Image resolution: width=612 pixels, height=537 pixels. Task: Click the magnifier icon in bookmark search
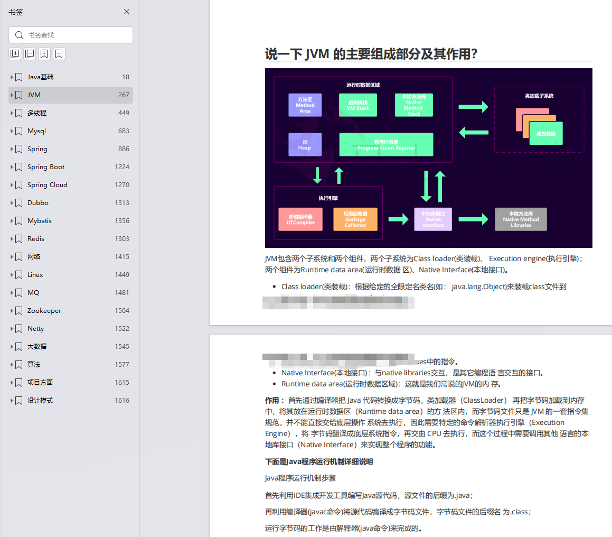[20, 35]
